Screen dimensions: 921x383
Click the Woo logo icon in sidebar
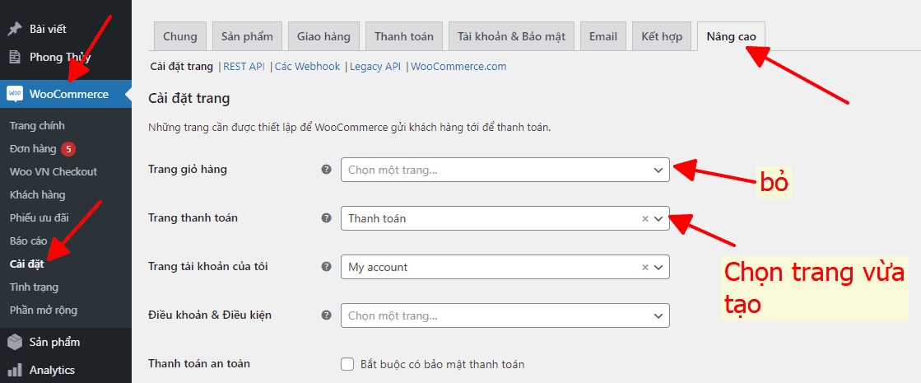coord(15,94)
